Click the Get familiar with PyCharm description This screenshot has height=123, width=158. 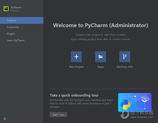tap(81, 103)
